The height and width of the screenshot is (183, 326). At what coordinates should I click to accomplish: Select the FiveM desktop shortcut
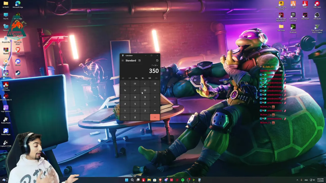[293, 5]
